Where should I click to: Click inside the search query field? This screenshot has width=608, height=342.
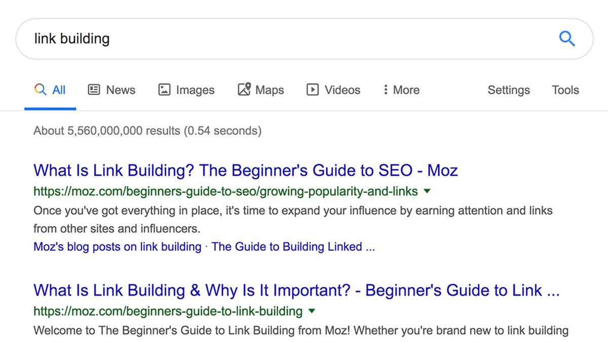203,38
